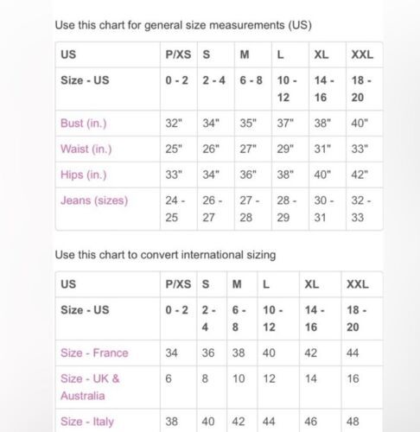
Task: Click the XXL header in first chart
Action: (x=362, y=54)
